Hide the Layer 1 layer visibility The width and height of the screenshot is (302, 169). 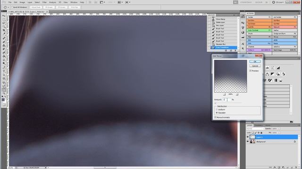point(248,137)
